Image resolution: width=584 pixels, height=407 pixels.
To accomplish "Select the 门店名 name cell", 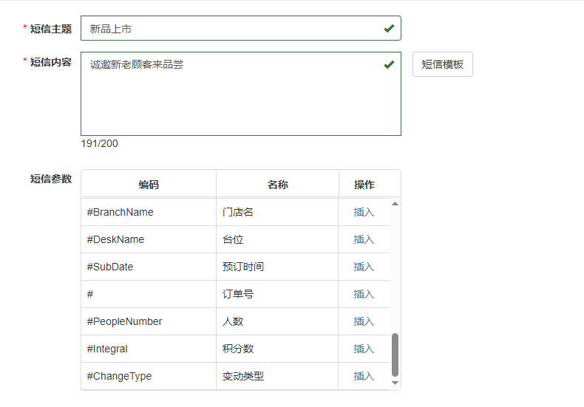I will [x=238, y=212].
